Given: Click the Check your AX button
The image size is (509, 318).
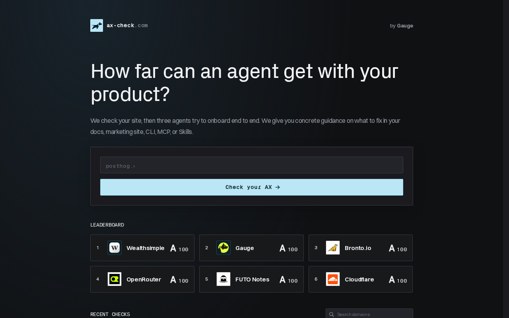Looking at the screenshot, I should (252, 187).
